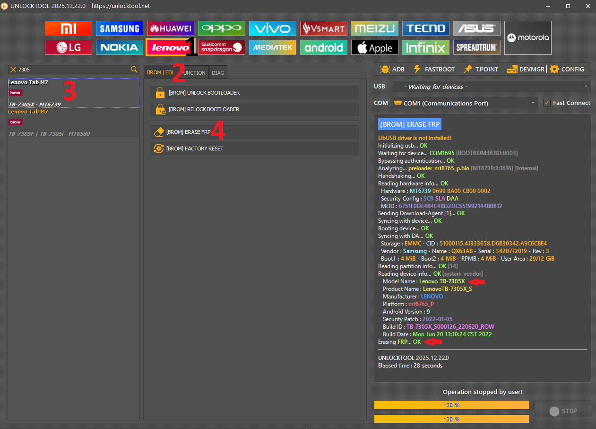This screenshot has height=429, width=596.
Task: Select the Samsung brand icon
Action: pyautogui.click(x=119, y=28)
